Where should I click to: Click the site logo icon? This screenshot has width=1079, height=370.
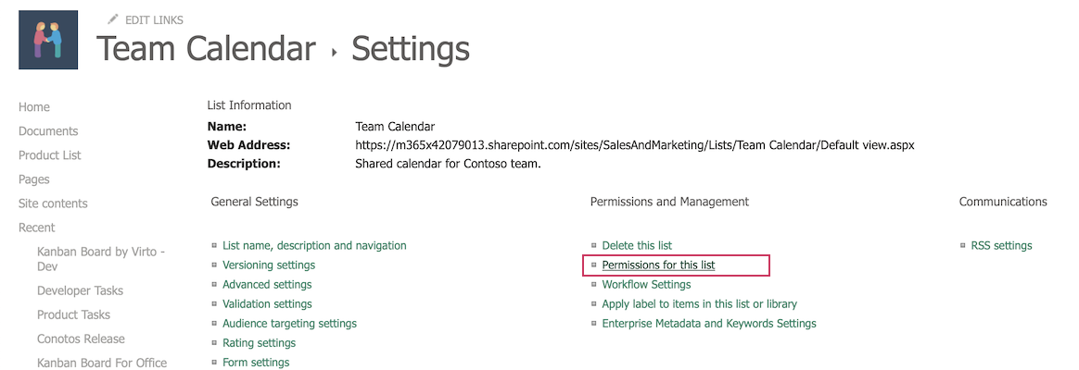[48, 40]
